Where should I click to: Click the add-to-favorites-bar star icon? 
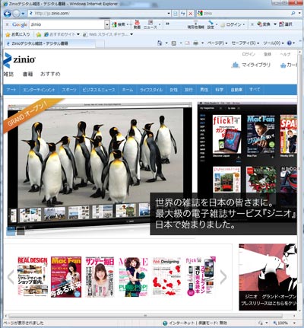pos(39,34)
